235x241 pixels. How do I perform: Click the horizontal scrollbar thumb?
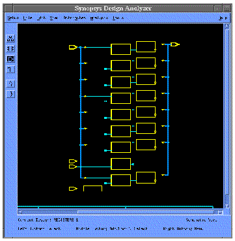(146, 212)
